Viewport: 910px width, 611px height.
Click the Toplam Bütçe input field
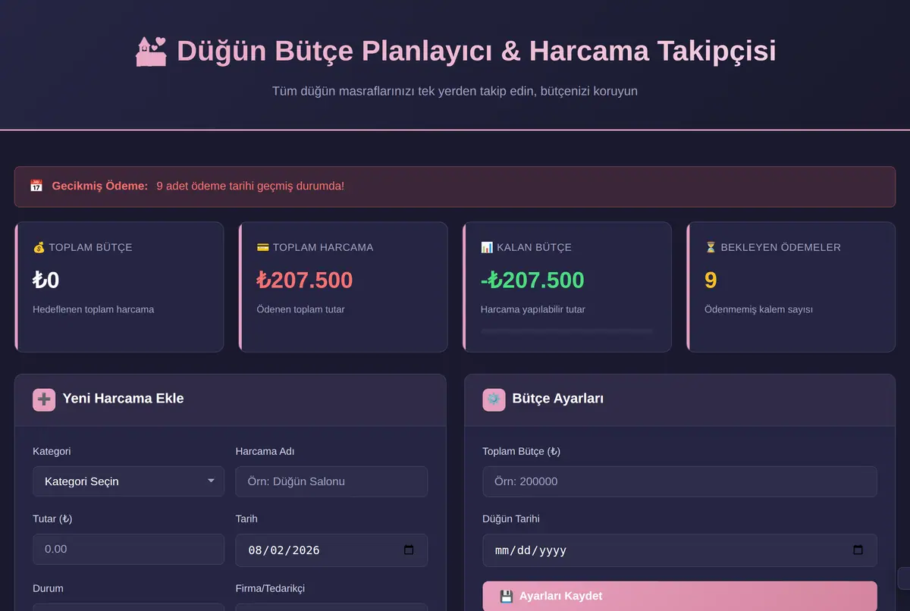point(679,481)
